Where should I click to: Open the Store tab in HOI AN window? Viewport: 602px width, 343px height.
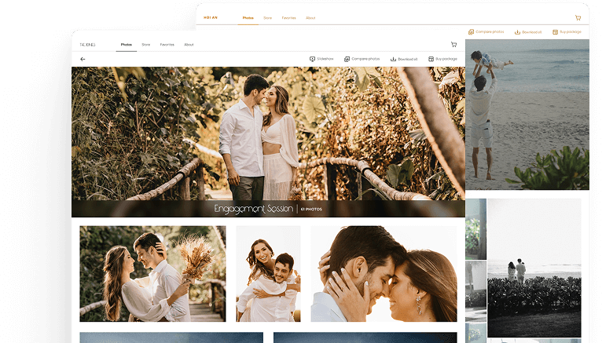[267, 17]
